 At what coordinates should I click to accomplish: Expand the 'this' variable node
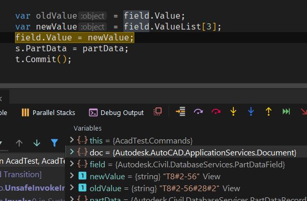pyautogui.click(x=72, y=140)
